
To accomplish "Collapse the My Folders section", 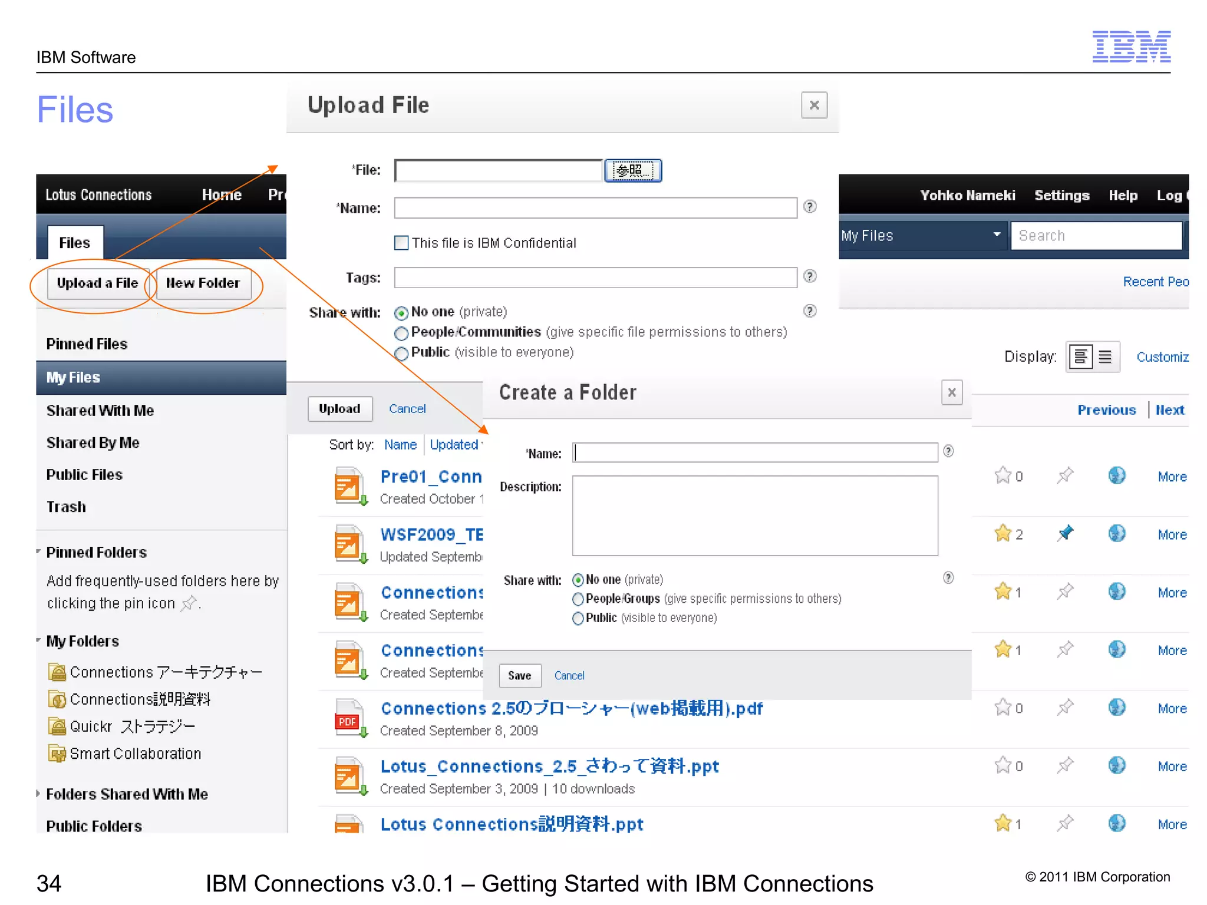I will 39,640.
